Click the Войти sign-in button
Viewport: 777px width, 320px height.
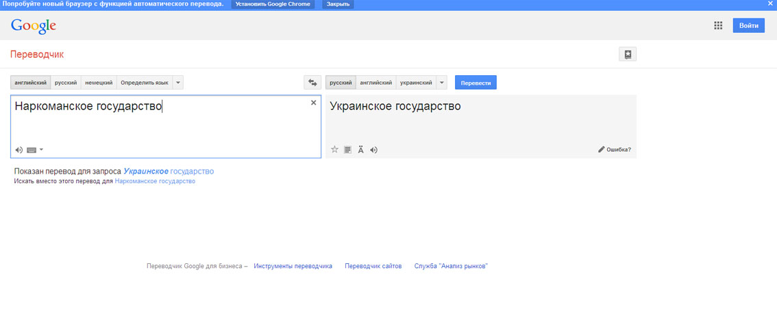pyautogui.click(x=749, y=26)
